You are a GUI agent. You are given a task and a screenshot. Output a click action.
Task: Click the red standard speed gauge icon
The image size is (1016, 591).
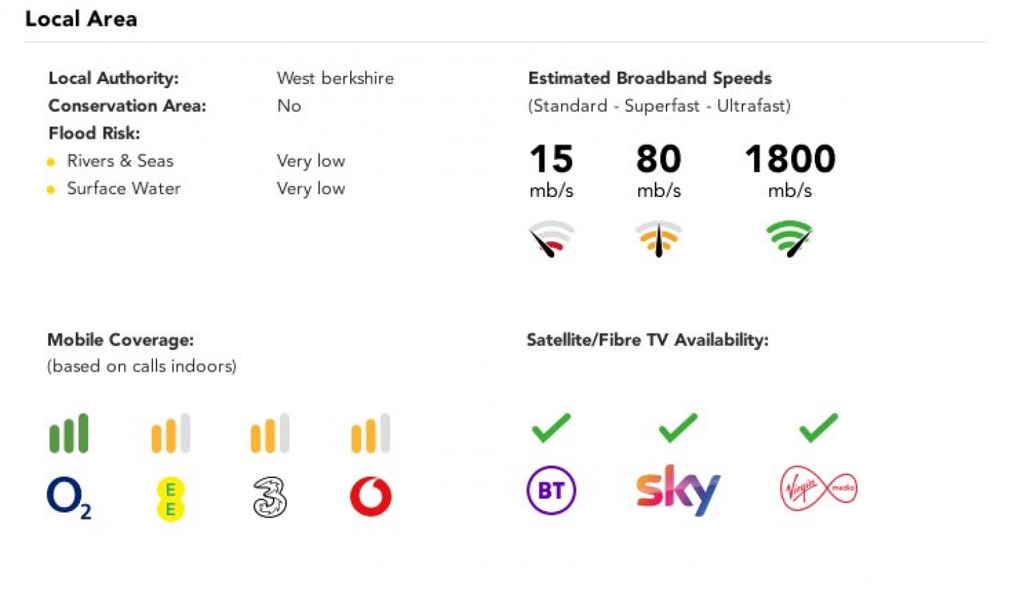(551, 238)
